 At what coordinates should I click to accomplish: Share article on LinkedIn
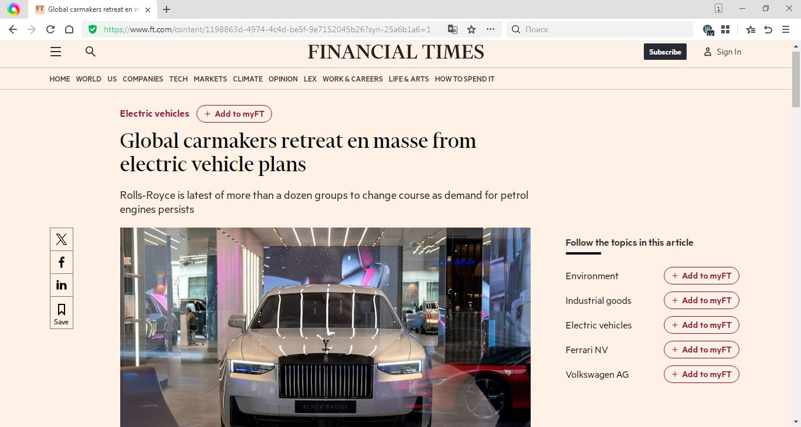(62, 285)
